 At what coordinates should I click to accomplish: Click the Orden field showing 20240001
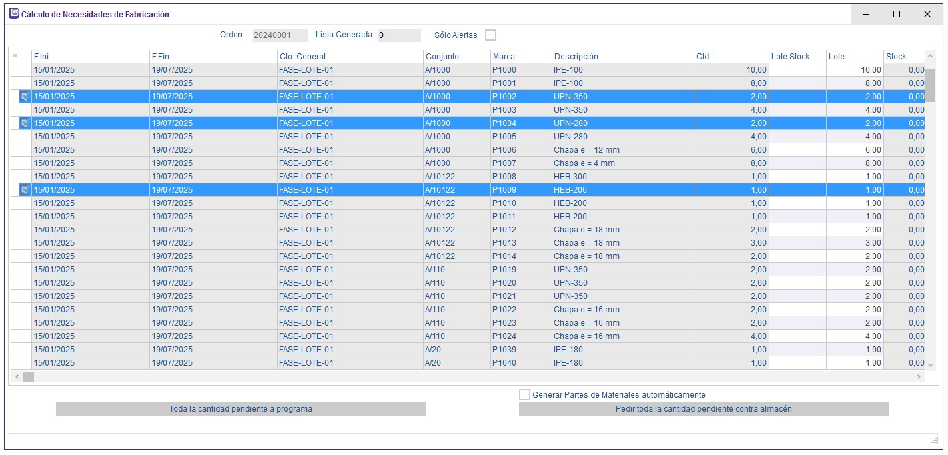[x=280, y=35]
